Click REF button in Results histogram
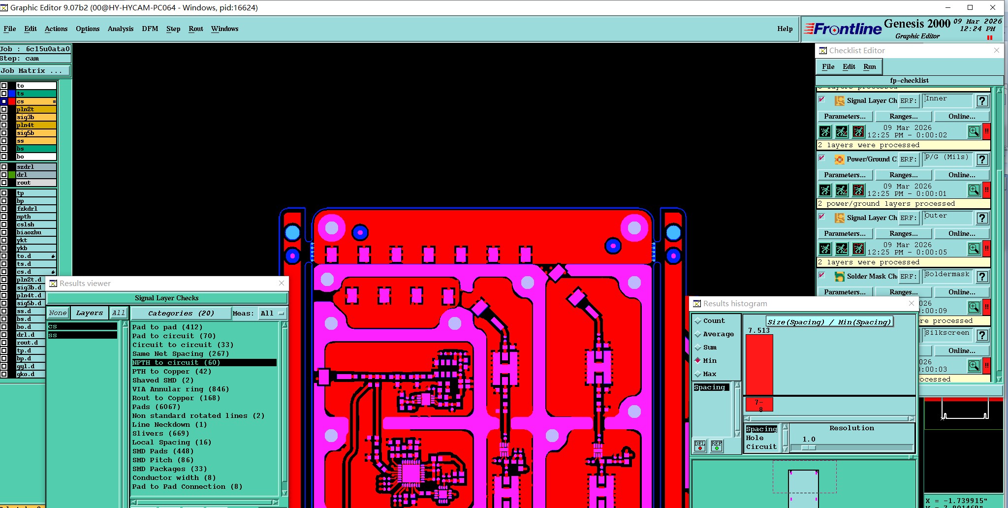Image resolution: width=1008 pixels, height=508 pixels. [717, 445]
